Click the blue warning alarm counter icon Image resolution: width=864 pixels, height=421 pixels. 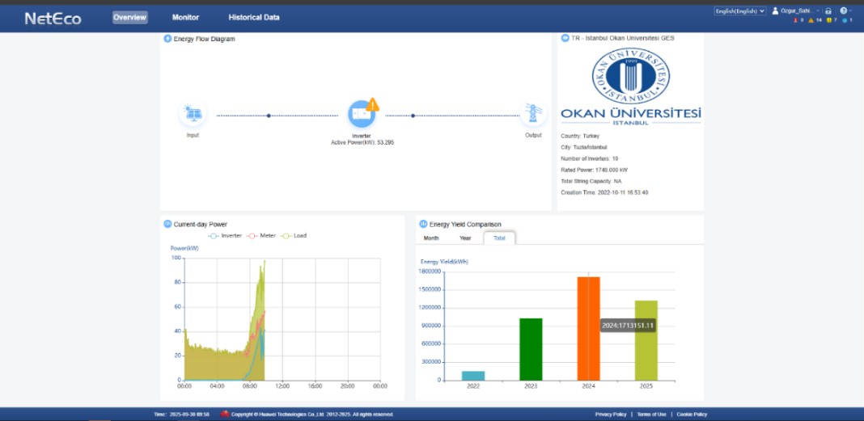point(844,20)
